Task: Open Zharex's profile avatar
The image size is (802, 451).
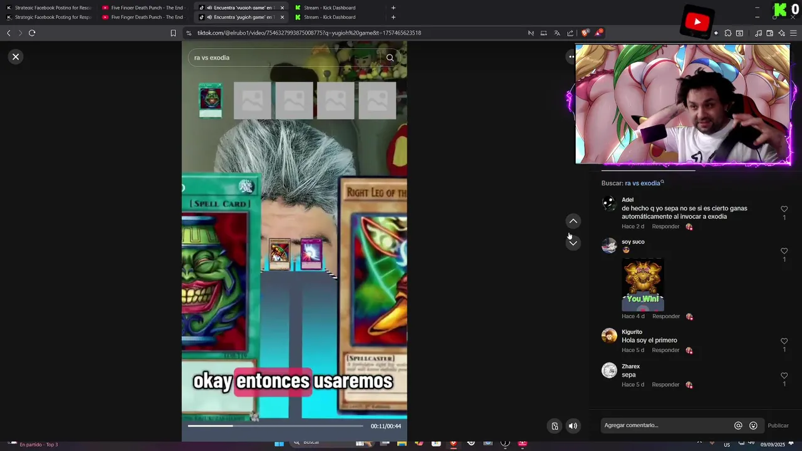Action: click(x=609, y=370)
